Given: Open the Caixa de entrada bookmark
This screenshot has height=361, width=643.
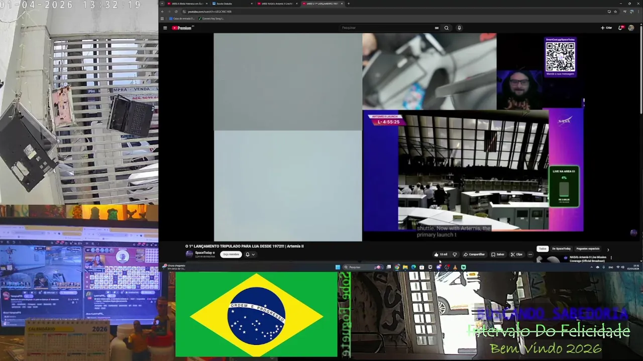Looking at the screenshot, I should (182, 19).
